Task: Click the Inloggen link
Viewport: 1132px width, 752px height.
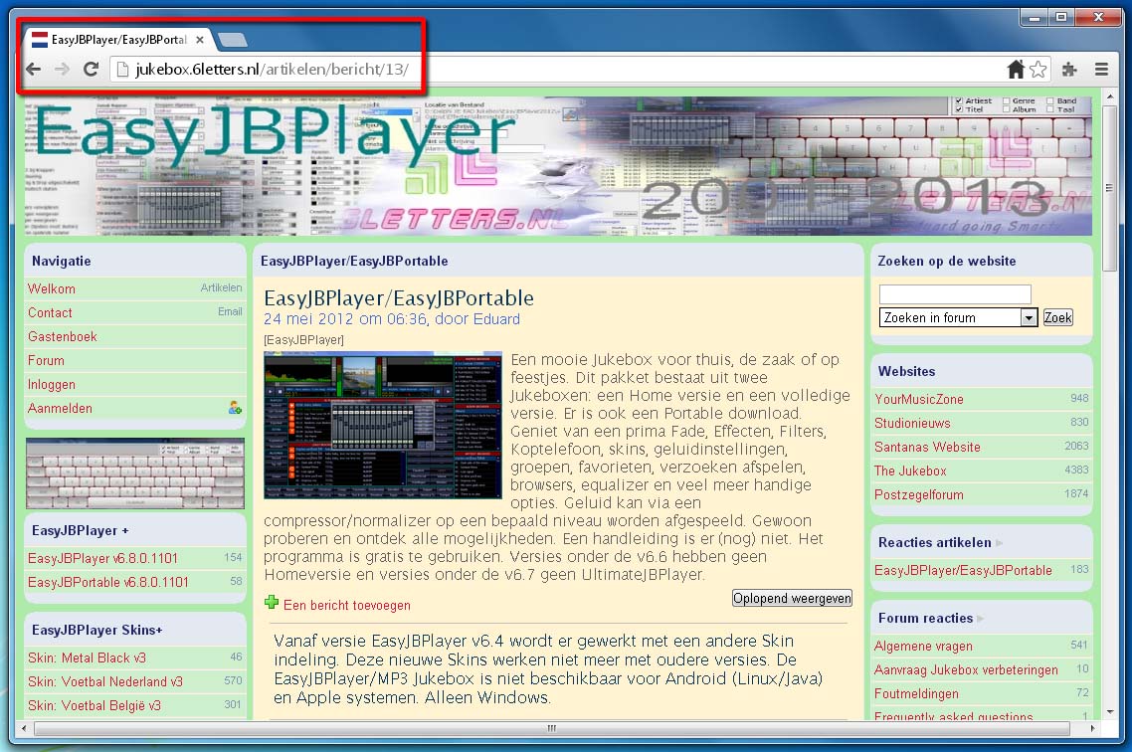Action: tap(52, 385)
